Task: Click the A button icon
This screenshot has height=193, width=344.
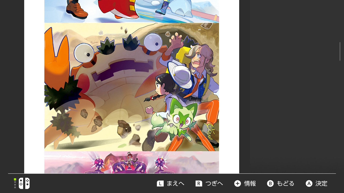Action: [309, 184]
